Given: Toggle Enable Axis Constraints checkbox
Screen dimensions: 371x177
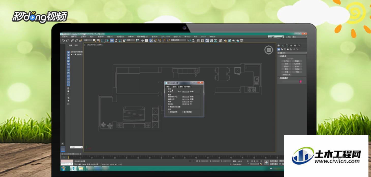Looking at the screenshot, I should tap(169, 112).
